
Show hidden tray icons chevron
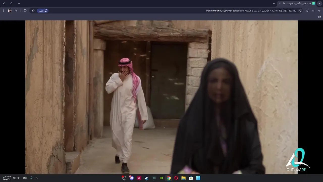[37, 178]
